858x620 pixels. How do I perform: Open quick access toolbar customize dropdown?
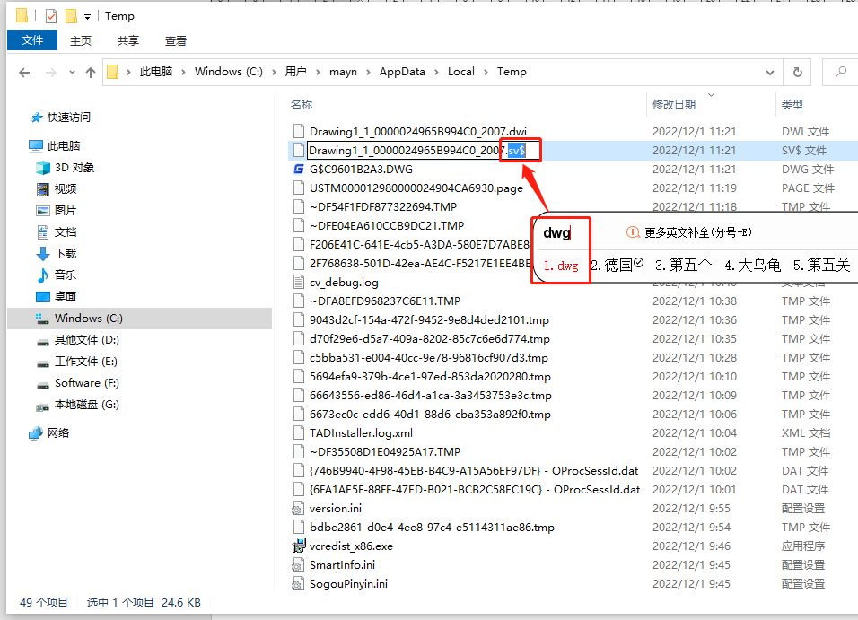[x=87, y=16]
